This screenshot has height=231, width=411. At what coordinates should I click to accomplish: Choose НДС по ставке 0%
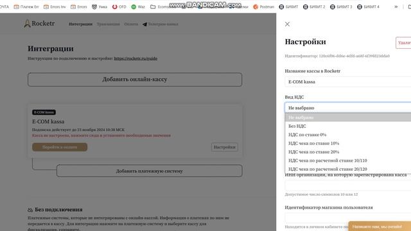348,135
